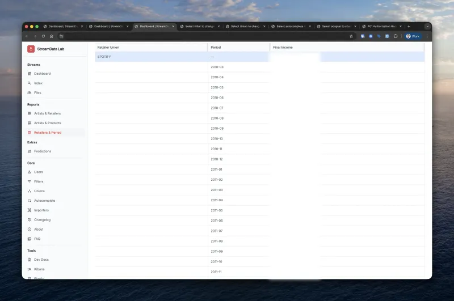Open the Index search page
This screenshot has height=301, width=454.
(38, 83)
